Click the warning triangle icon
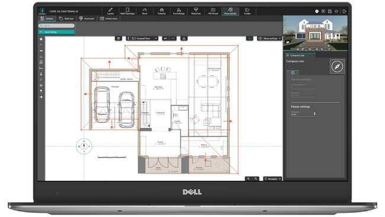The width and height of the screenshot is (385, 217). pyautogui.click(x=184, y=39)
